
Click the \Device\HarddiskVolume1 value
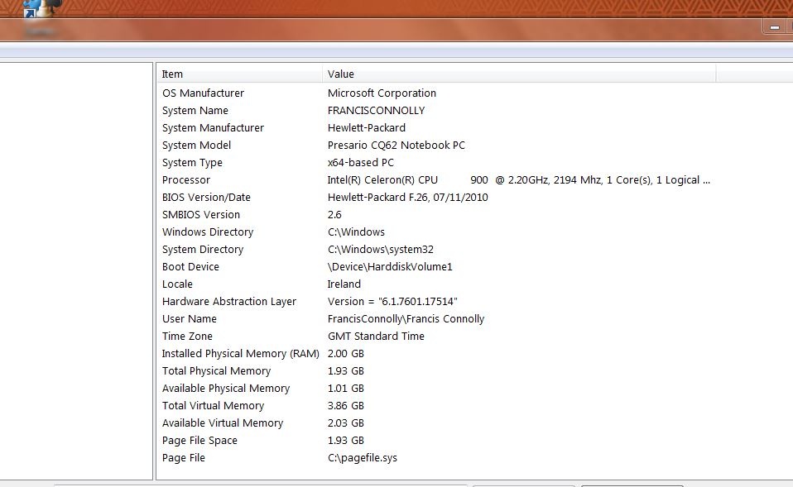pos(390,267)
